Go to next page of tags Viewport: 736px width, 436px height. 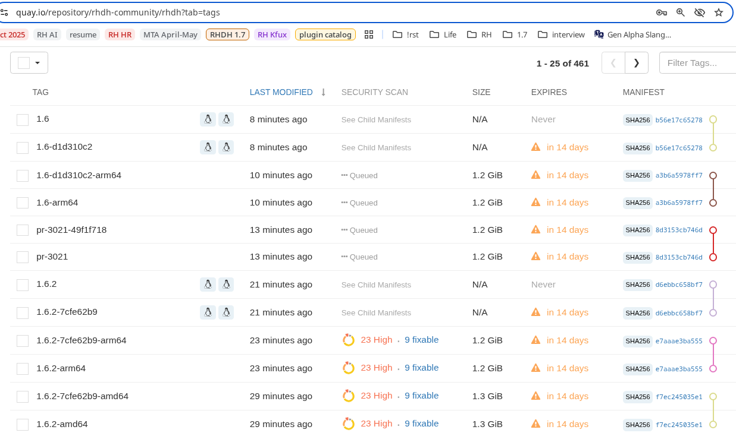(637, 62)
